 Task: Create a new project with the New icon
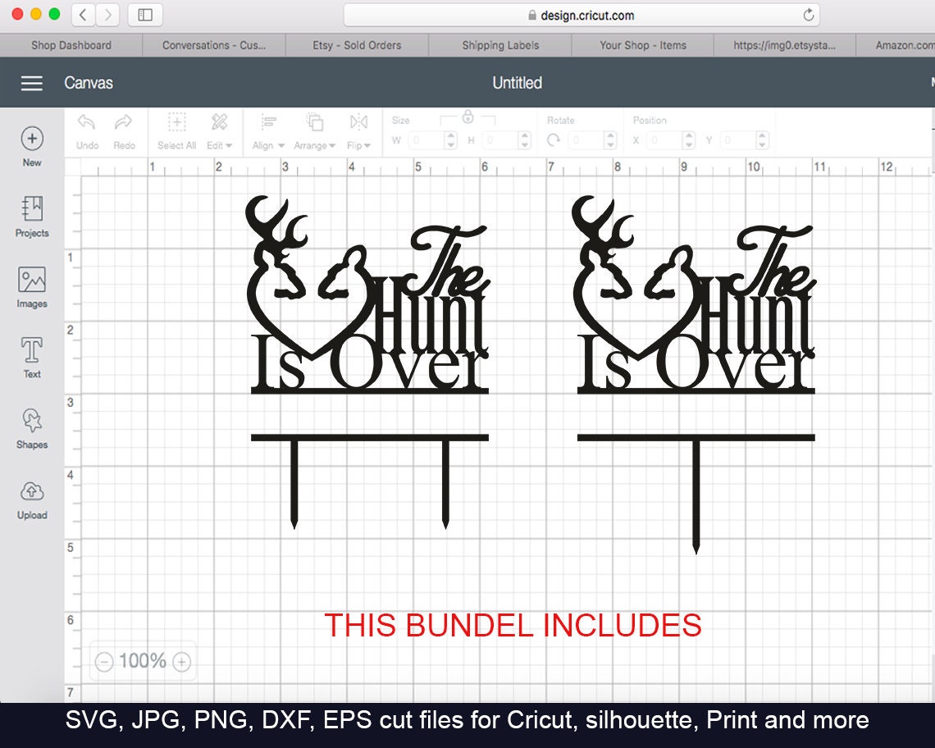click(x=32, y=139)
